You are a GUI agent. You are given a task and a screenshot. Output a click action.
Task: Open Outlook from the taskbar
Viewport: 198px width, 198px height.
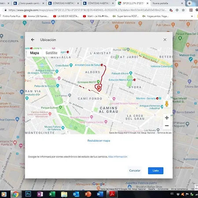(x=76, y=194)
